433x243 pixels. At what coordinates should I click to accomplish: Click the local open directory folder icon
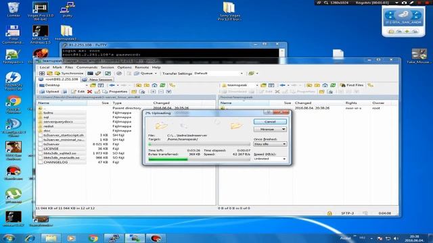[x=93, y=85]
